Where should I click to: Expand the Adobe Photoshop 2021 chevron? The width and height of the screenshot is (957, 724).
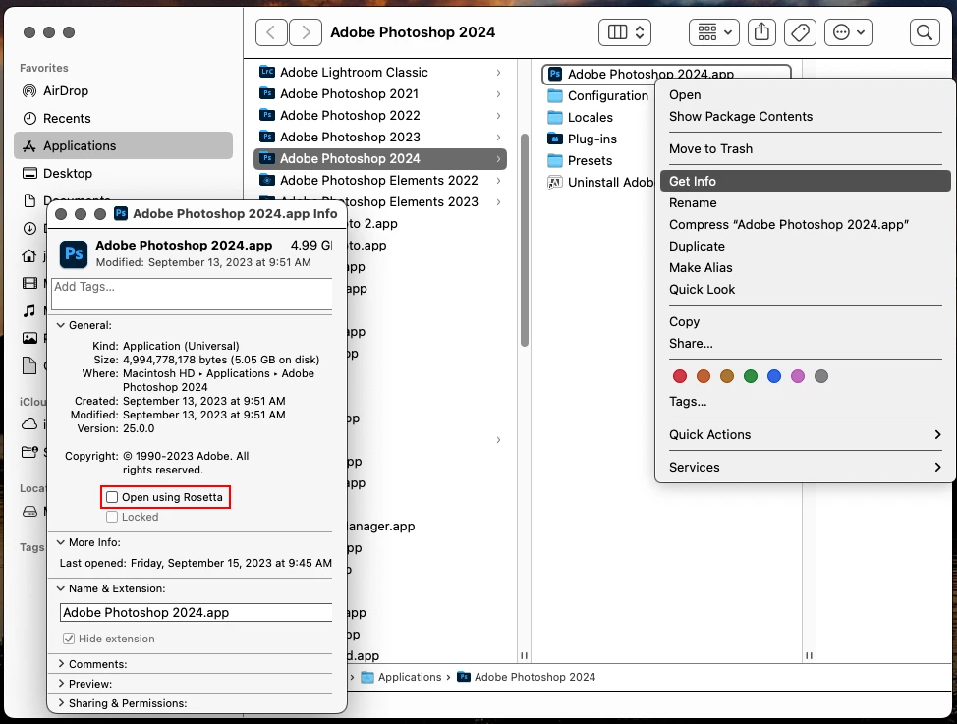click(498, 94)
